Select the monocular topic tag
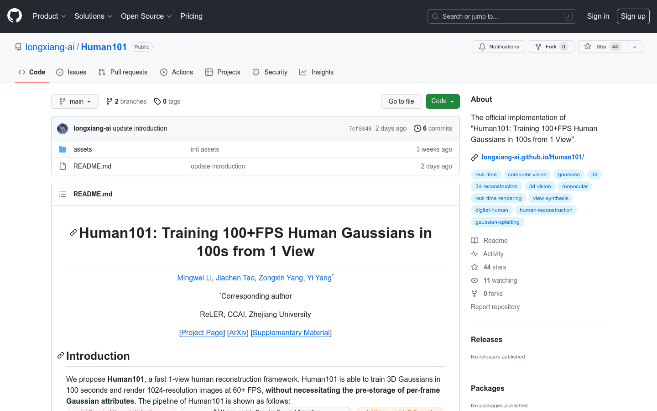 point(575,186)
